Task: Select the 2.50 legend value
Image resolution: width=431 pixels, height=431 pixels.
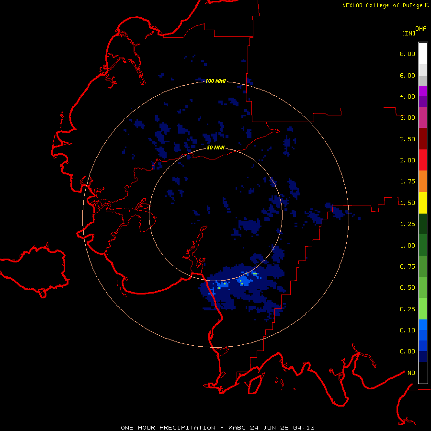Action: 408,139
